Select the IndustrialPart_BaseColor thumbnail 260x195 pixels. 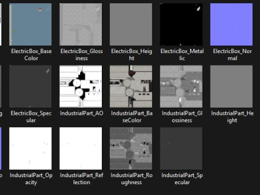[131, 87]
